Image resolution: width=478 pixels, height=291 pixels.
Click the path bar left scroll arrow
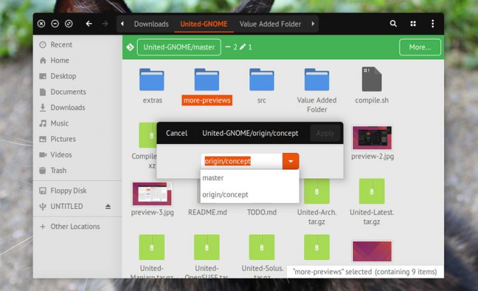(122, 24)
